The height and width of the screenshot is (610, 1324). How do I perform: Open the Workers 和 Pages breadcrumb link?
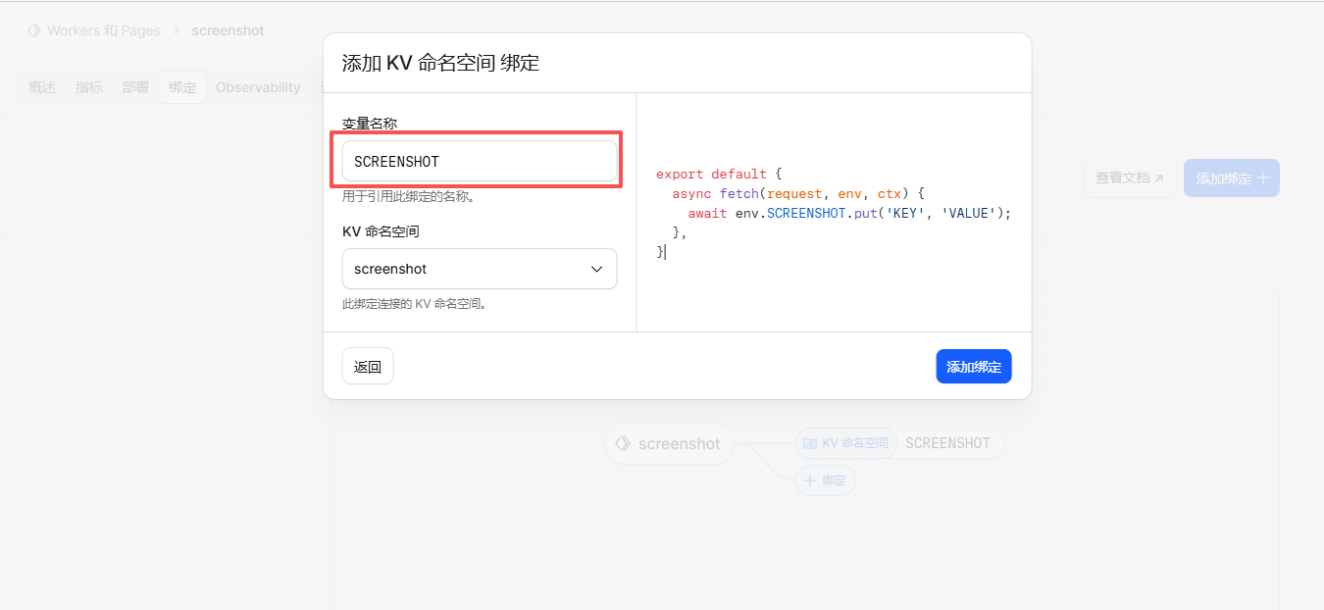point(104,30)
